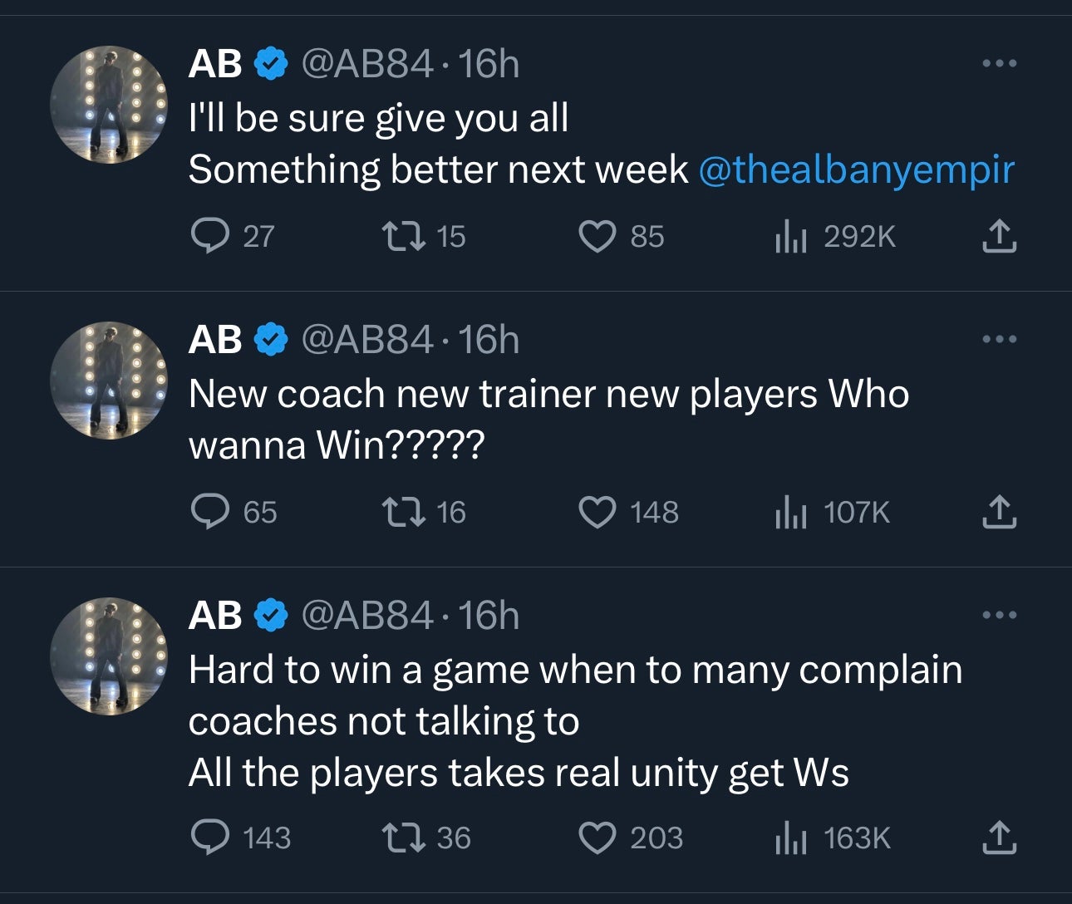Like the 'Who wanna Win' tweet
Viewport: 1072px width, 904px height.
click(x=596, y=512)
